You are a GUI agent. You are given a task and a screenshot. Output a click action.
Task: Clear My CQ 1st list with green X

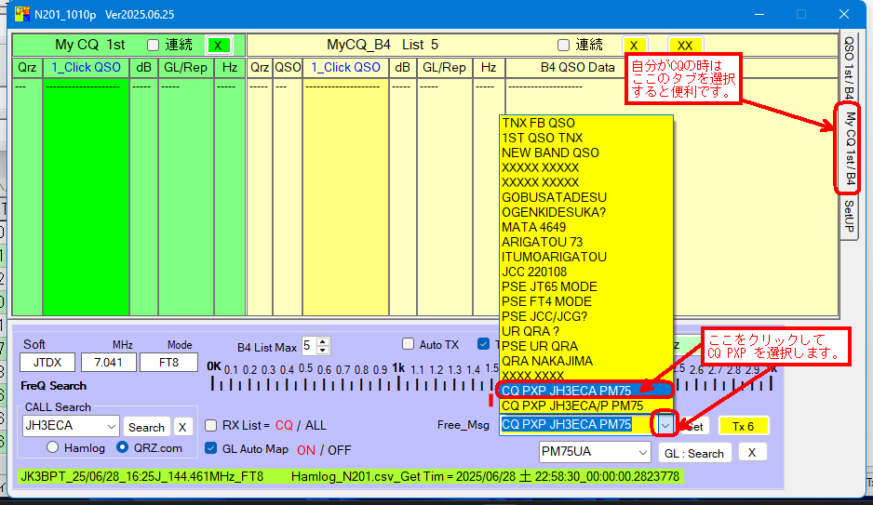pyautogui.click(x=218, y=46)
